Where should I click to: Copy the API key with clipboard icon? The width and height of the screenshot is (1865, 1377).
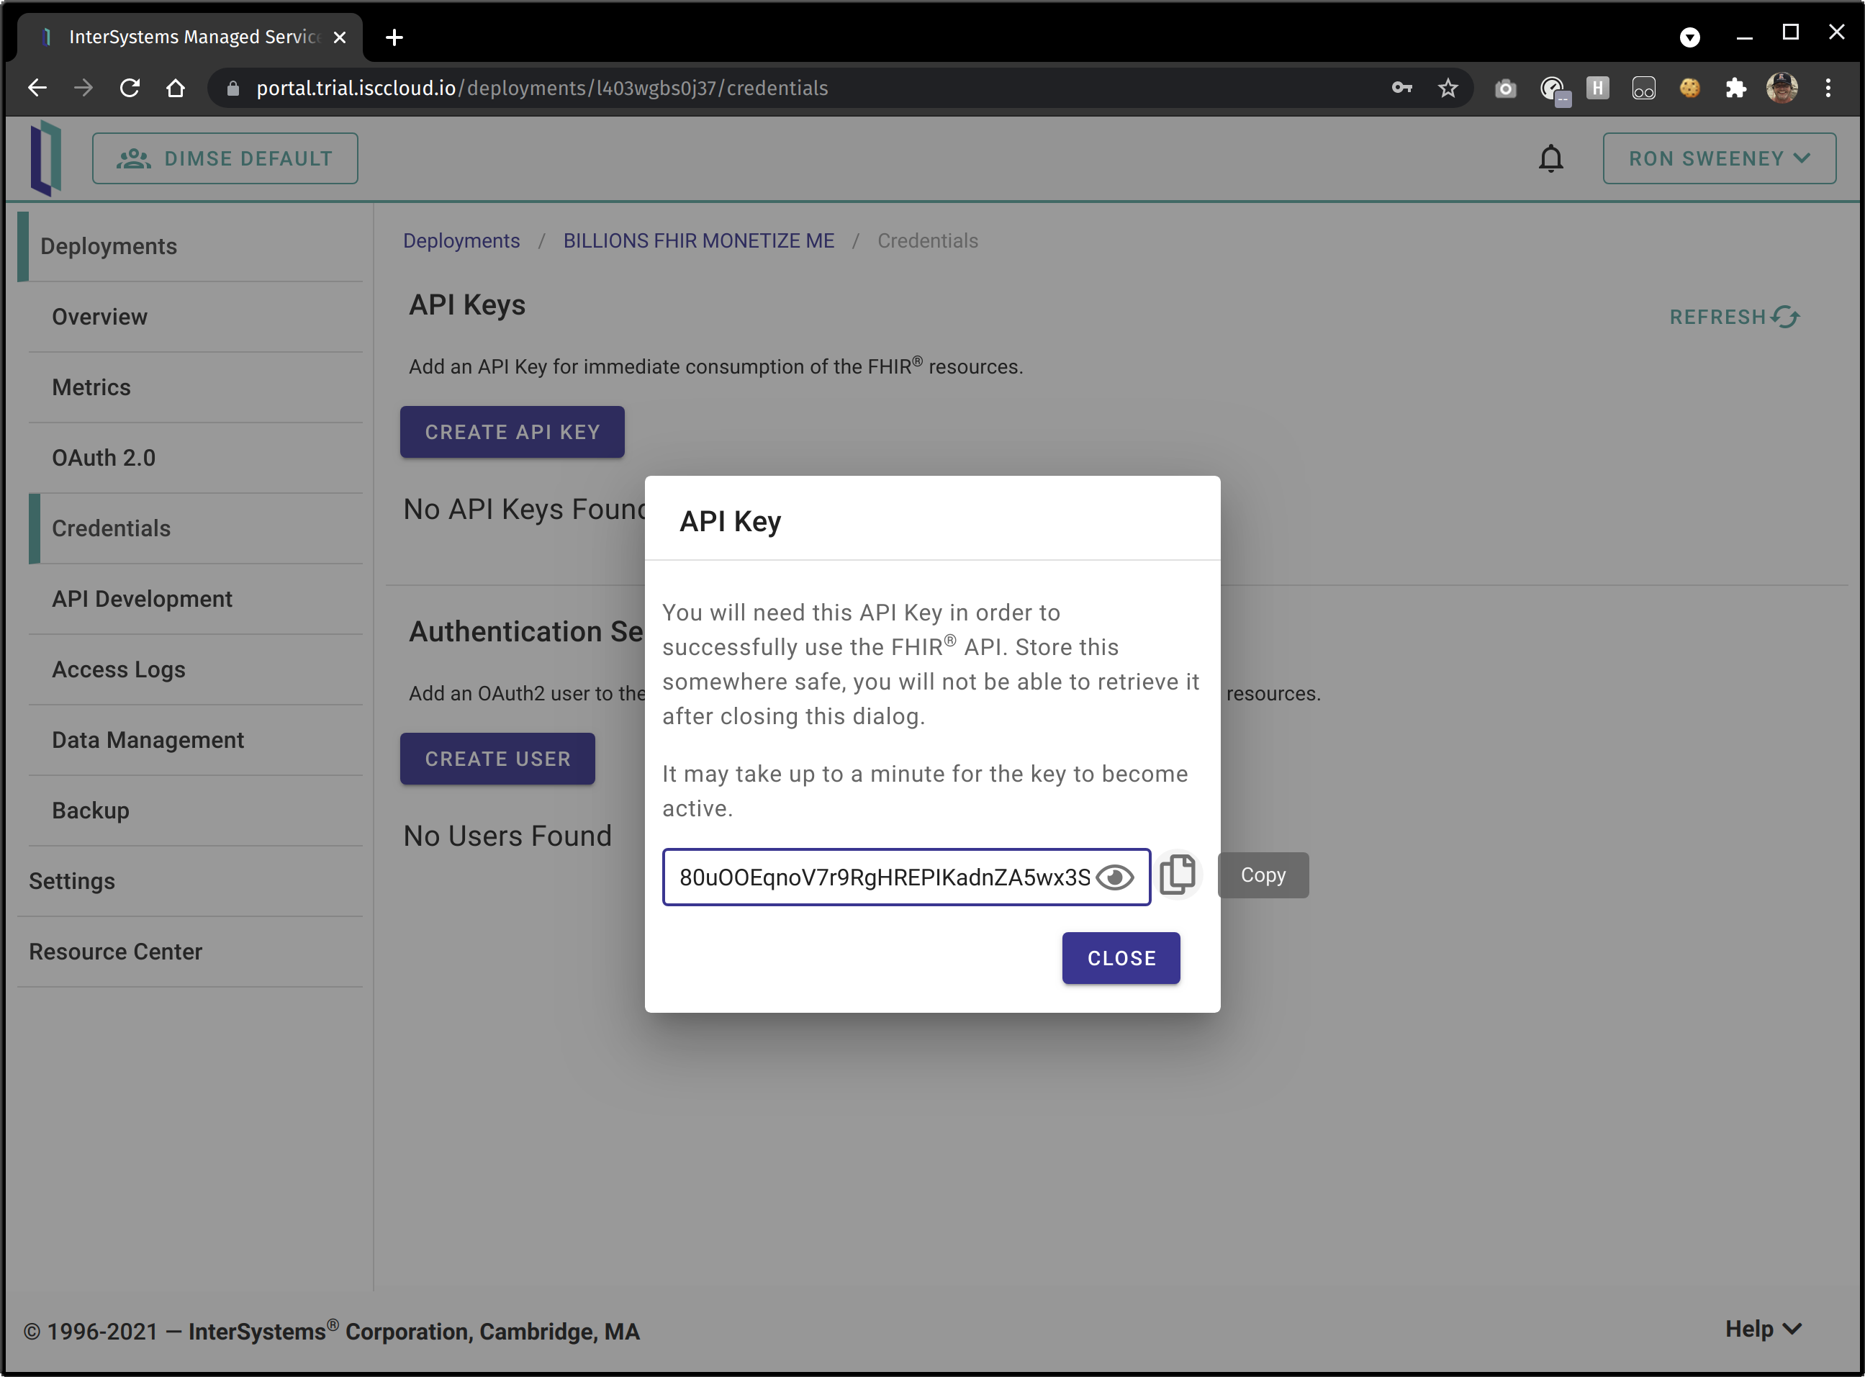click(x=1177, y=875)
